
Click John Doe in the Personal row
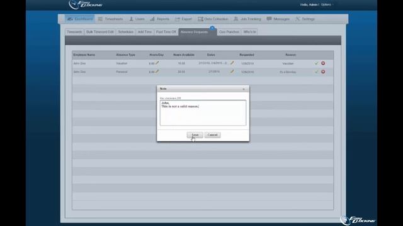pyautogui.click(x=79, y=72)
